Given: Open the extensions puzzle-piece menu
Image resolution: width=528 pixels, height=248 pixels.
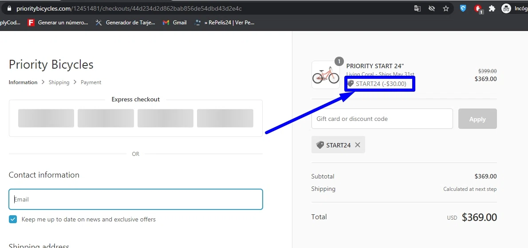Looking at the screenshot, I should 492,9.
